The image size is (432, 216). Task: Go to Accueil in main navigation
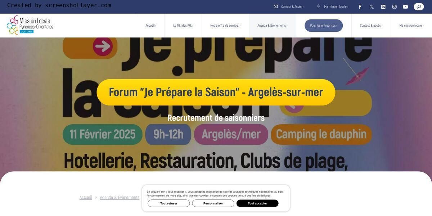[x=151, y=26]
